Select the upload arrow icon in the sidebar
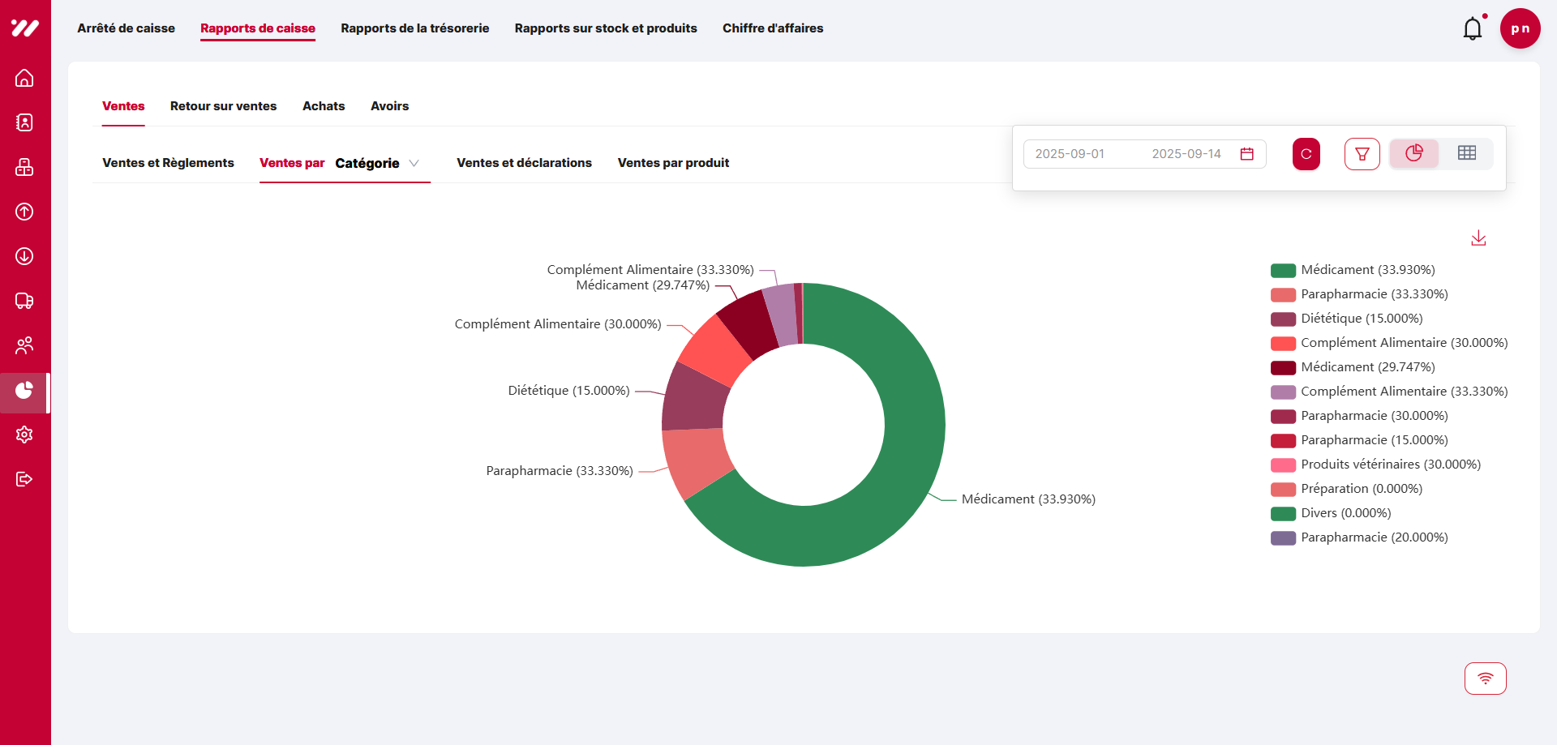This screenshot has width=1557, height=745. (24, 212)
